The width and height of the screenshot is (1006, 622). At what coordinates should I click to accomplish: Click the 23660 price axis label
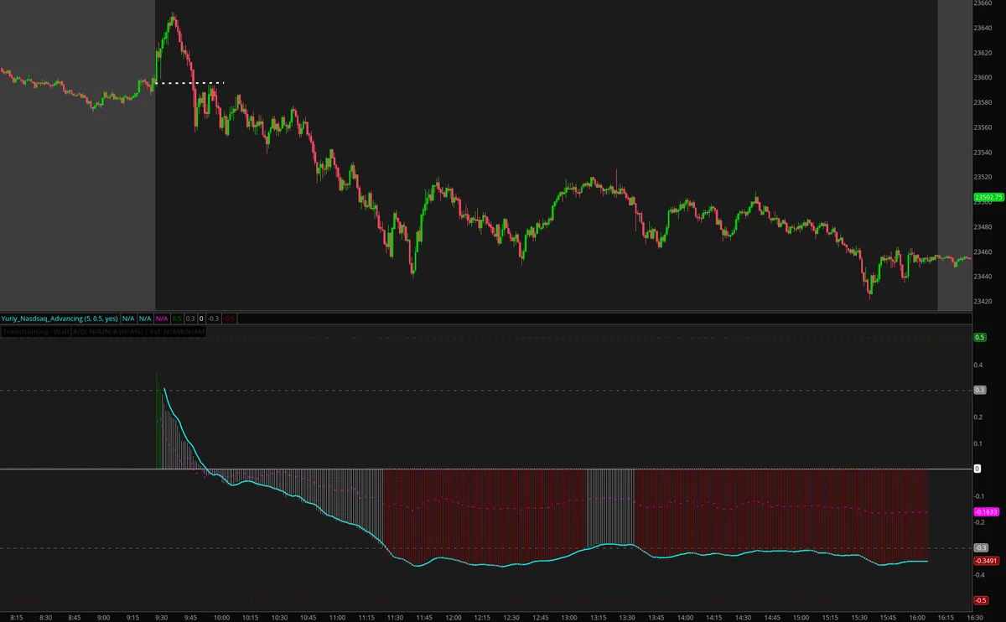click(984, 3)
